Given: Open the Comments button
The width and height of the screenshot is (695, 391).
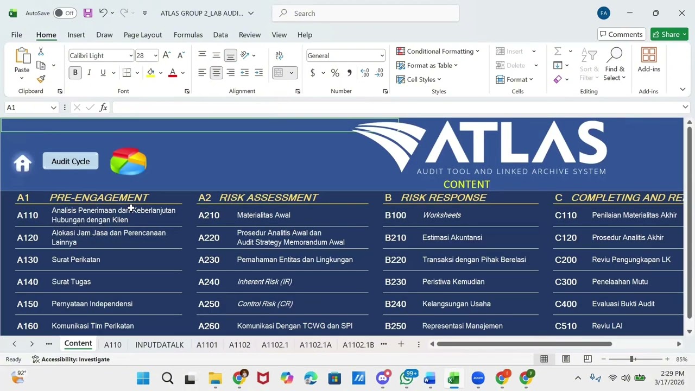Looking at the screenshot, I should (622, 34).
